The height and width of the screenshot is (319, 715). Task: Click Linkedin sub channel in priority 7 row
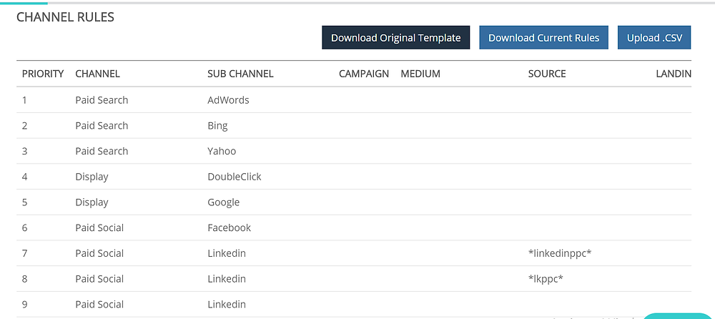[227, 253]
